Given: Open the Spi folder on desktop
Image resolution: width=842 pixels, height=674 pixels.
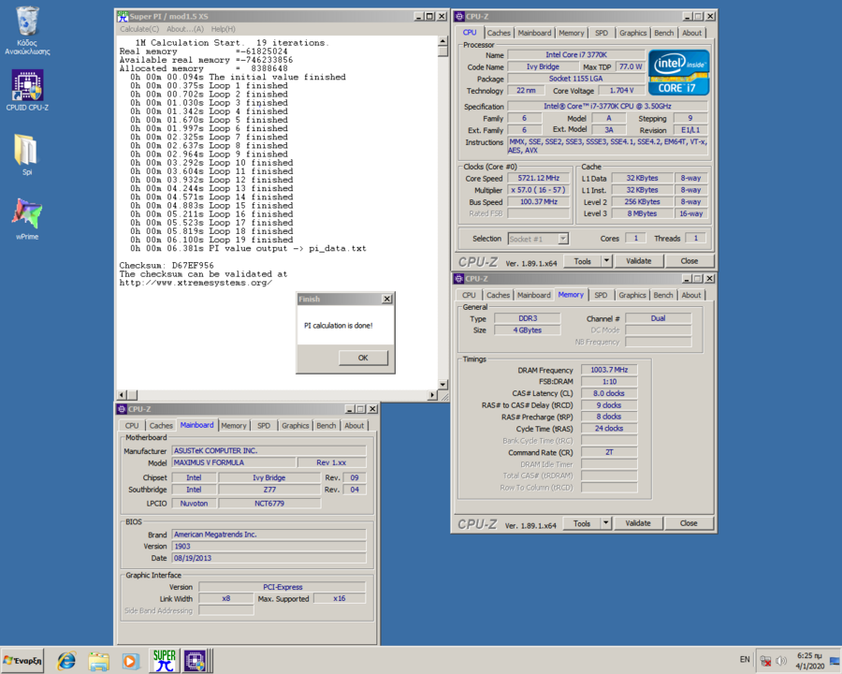Looking at the screenshot, I should coord(27,154).
